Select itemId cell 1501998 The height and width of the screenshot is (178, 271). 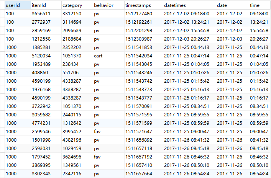tap(46, 140)
